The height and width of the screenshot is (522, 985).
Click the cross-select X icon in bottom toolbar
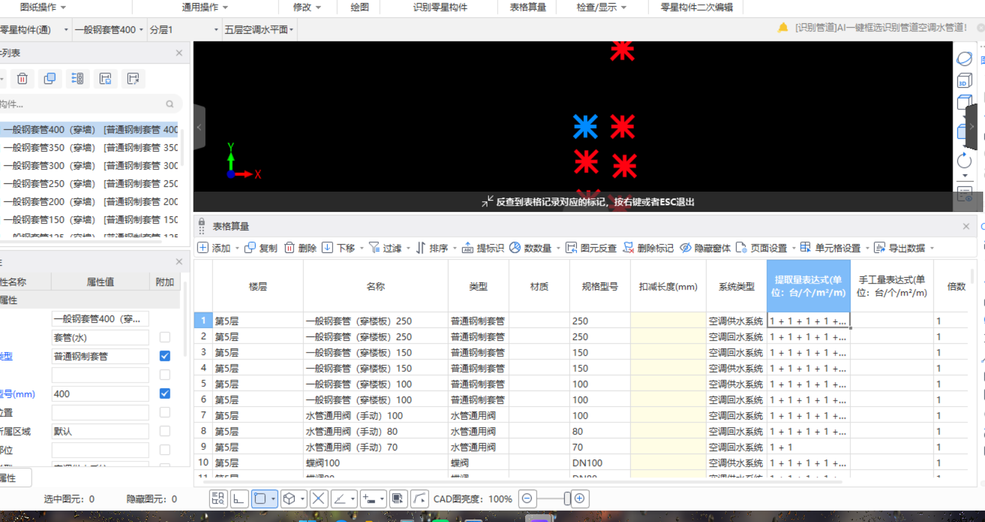point(319,499)
